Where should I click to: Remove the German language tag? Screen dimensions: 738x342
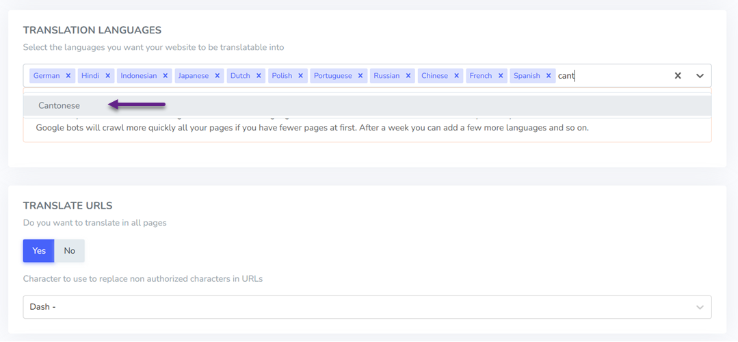tap(68, 76)
